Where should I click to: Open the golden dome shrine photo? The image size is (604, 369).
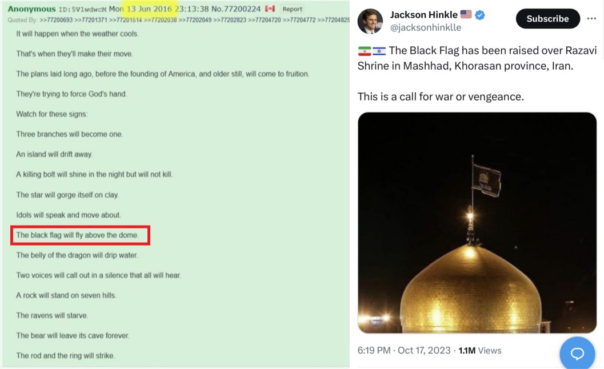(477, 223)
